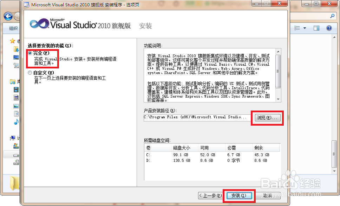
Task: Click the Explorer change view icon
Action: click(297, 28)
